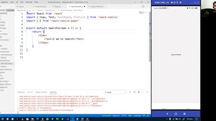The image size is (216, 121).
Task: Create a new terminal with plus icon
Action: click(130, 92)
